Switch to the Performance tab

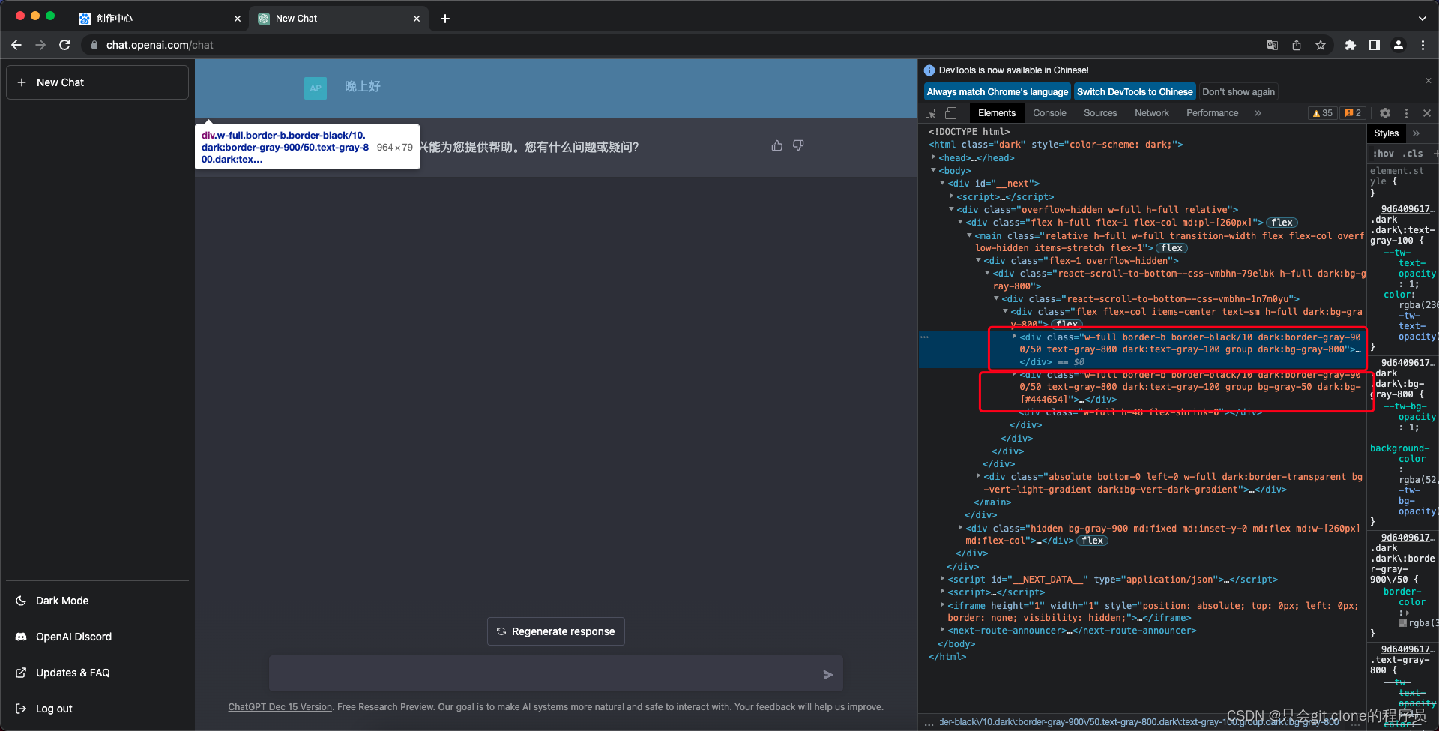[x=1212, y=113]
